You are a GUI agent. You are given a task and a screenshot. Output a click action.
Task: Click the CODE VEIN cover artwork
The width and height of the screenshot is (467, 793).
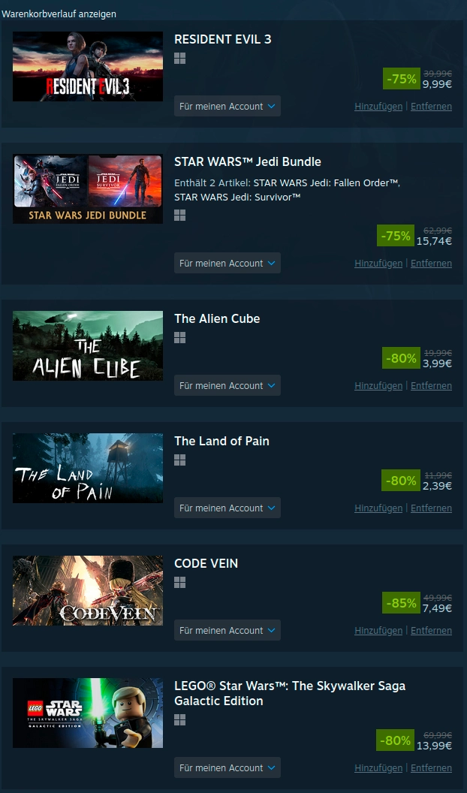pos(88,590)
